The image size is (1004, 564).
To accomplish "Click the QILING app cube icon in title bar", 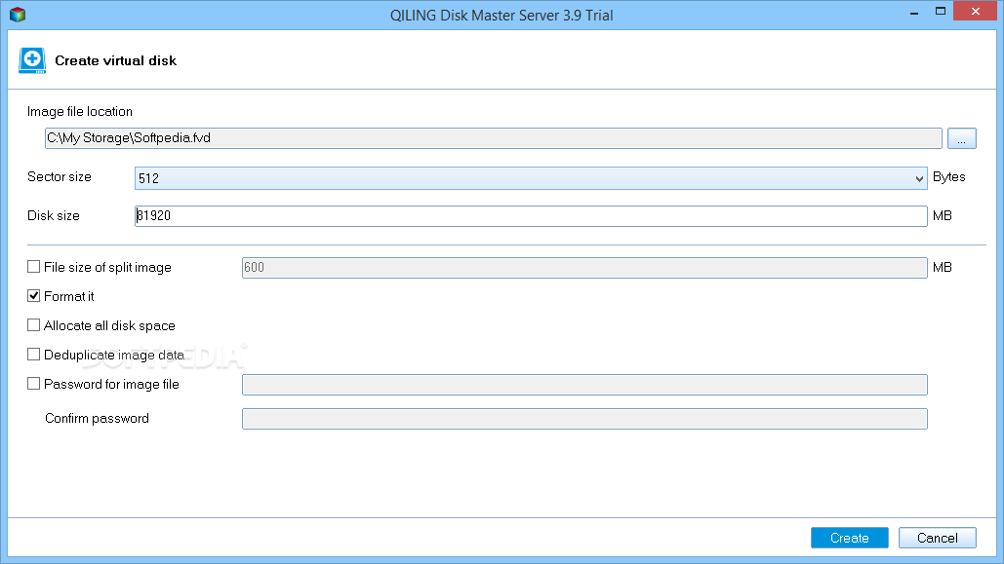I will coord(18,14).
